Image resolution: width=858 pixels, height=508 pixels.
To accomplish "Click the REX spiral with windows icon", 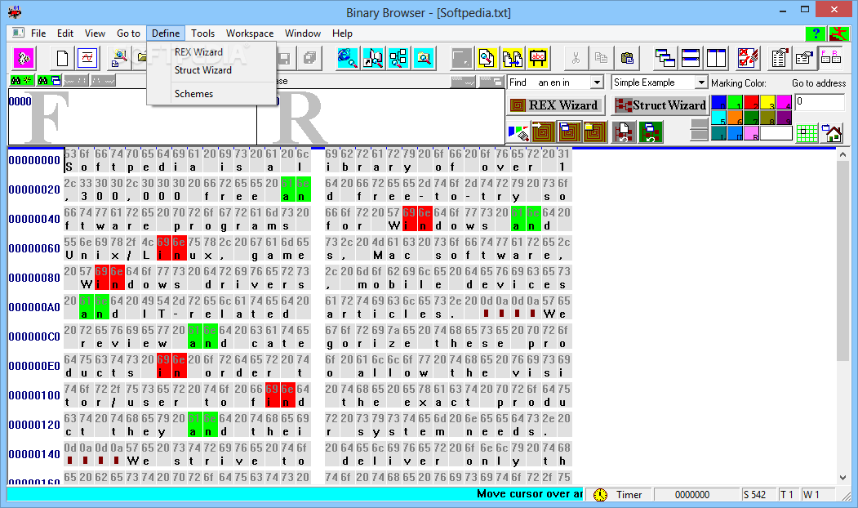I will click(x=568, y=132).
